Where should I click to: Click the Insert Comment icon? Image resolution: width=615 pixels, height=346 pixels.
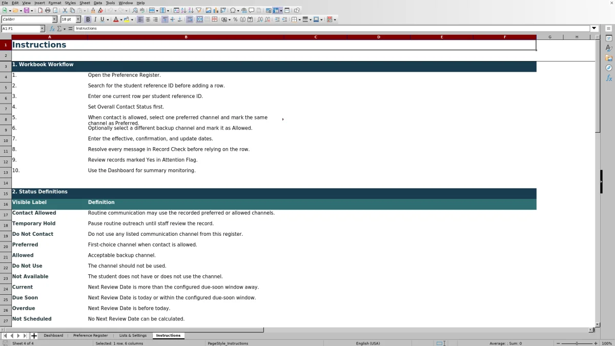coord(252,10)
